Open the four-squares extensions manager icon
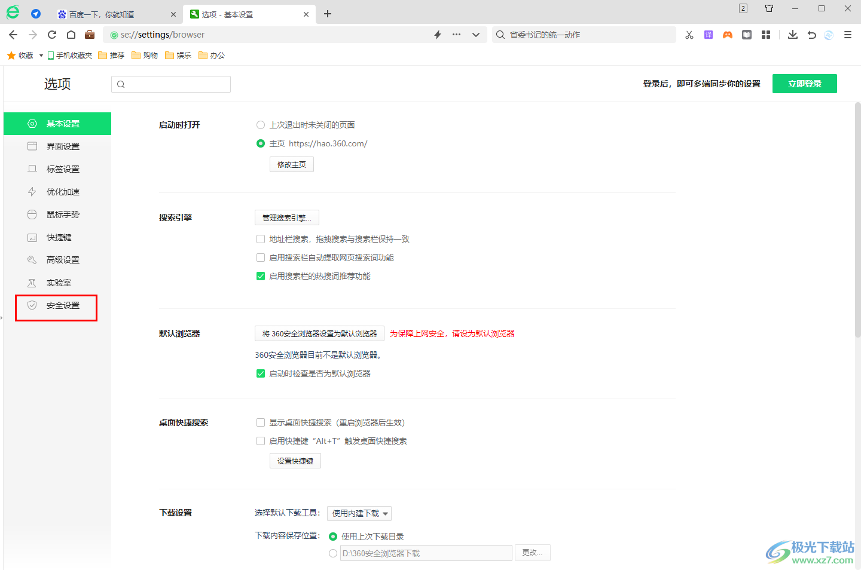This screenshot has height=570, width=861. [x=766, y=35]
